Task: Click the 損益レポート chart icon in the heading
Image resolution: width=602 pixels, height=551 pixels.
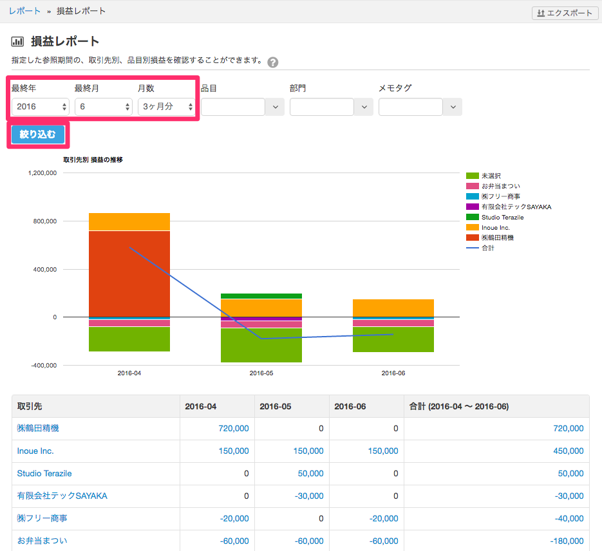Action: [17, 41]
